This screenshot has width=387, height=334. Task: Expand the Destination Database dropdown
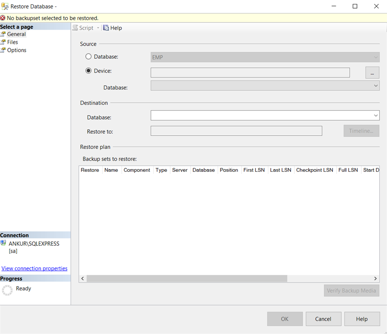pos(375,115)
